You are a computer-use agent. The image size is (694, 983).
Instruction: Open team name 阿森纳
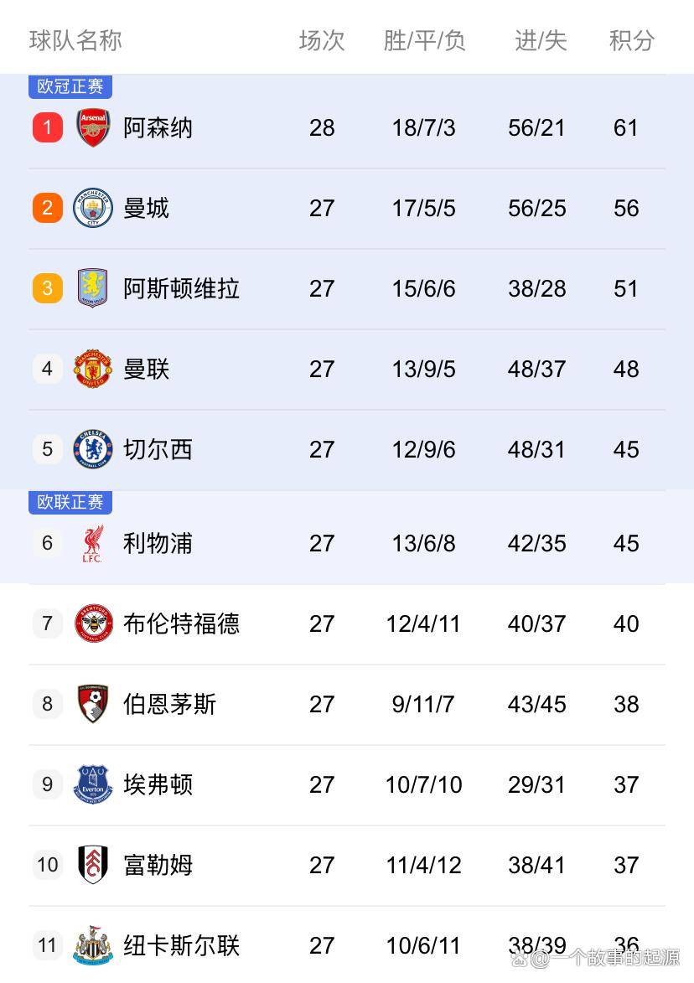[x=158, y=127]
